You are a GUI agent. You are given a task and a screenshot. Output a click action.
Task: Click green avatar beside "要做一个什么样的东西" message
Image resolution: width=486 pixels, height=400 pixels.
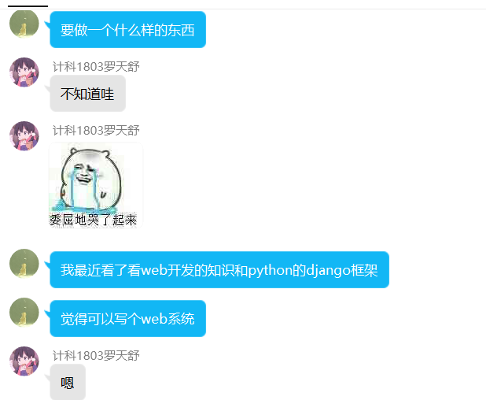pyautogui.click(x=24, y=24)
